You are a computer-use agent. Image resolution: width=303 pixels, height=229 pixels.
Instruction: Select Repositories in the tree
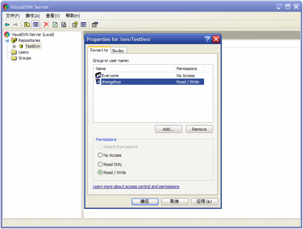pos(29,40)
